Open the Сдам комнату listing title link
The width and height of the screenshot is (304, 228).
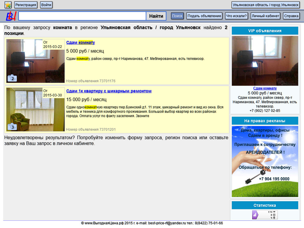[x=81, y=42]
